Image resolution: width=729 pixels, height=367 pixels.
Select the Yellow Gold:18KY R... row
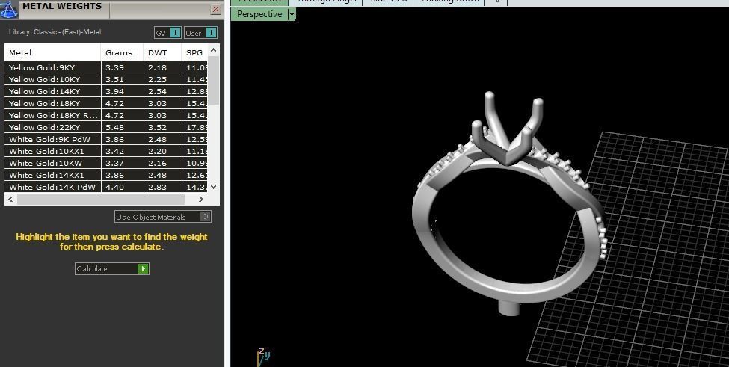tap(106, 115)
